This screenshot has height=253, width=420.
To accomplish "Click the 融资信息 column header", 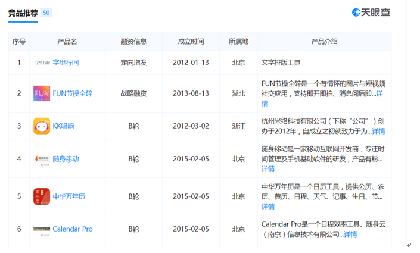I will click(x=133, y=42).
